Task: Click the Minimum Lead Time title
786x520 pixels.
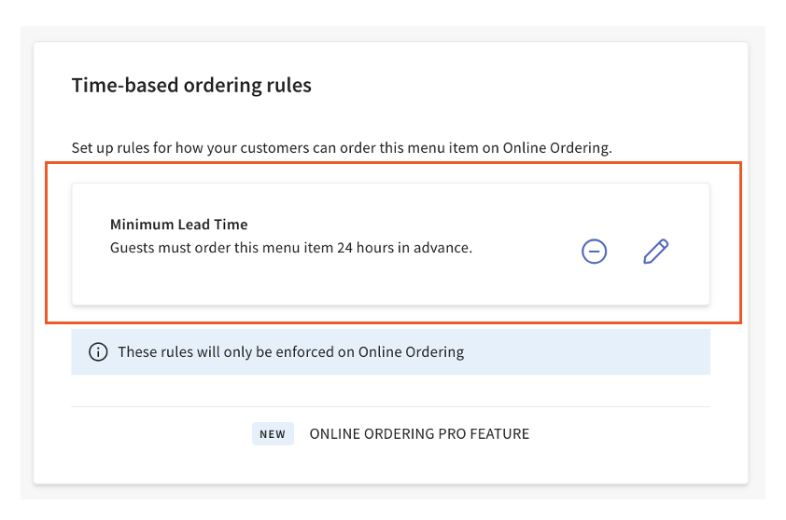Action: coord(178,225)
